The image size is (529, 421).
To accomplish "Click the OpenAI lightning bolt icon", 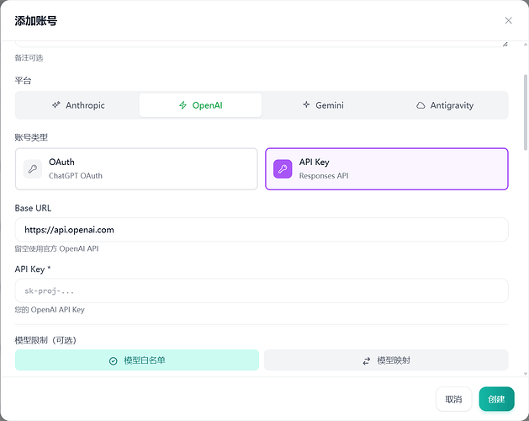I will click(x=183, y=105).
